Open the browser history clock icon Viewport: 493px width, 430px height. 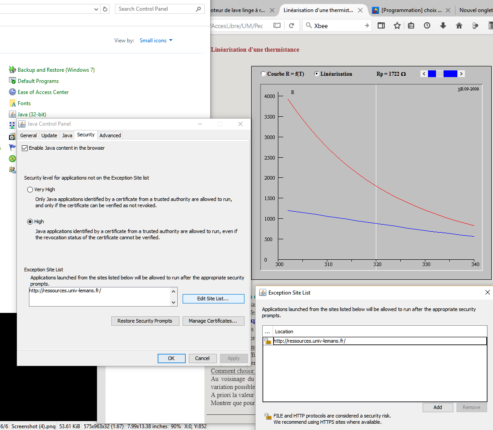[427, 26]
